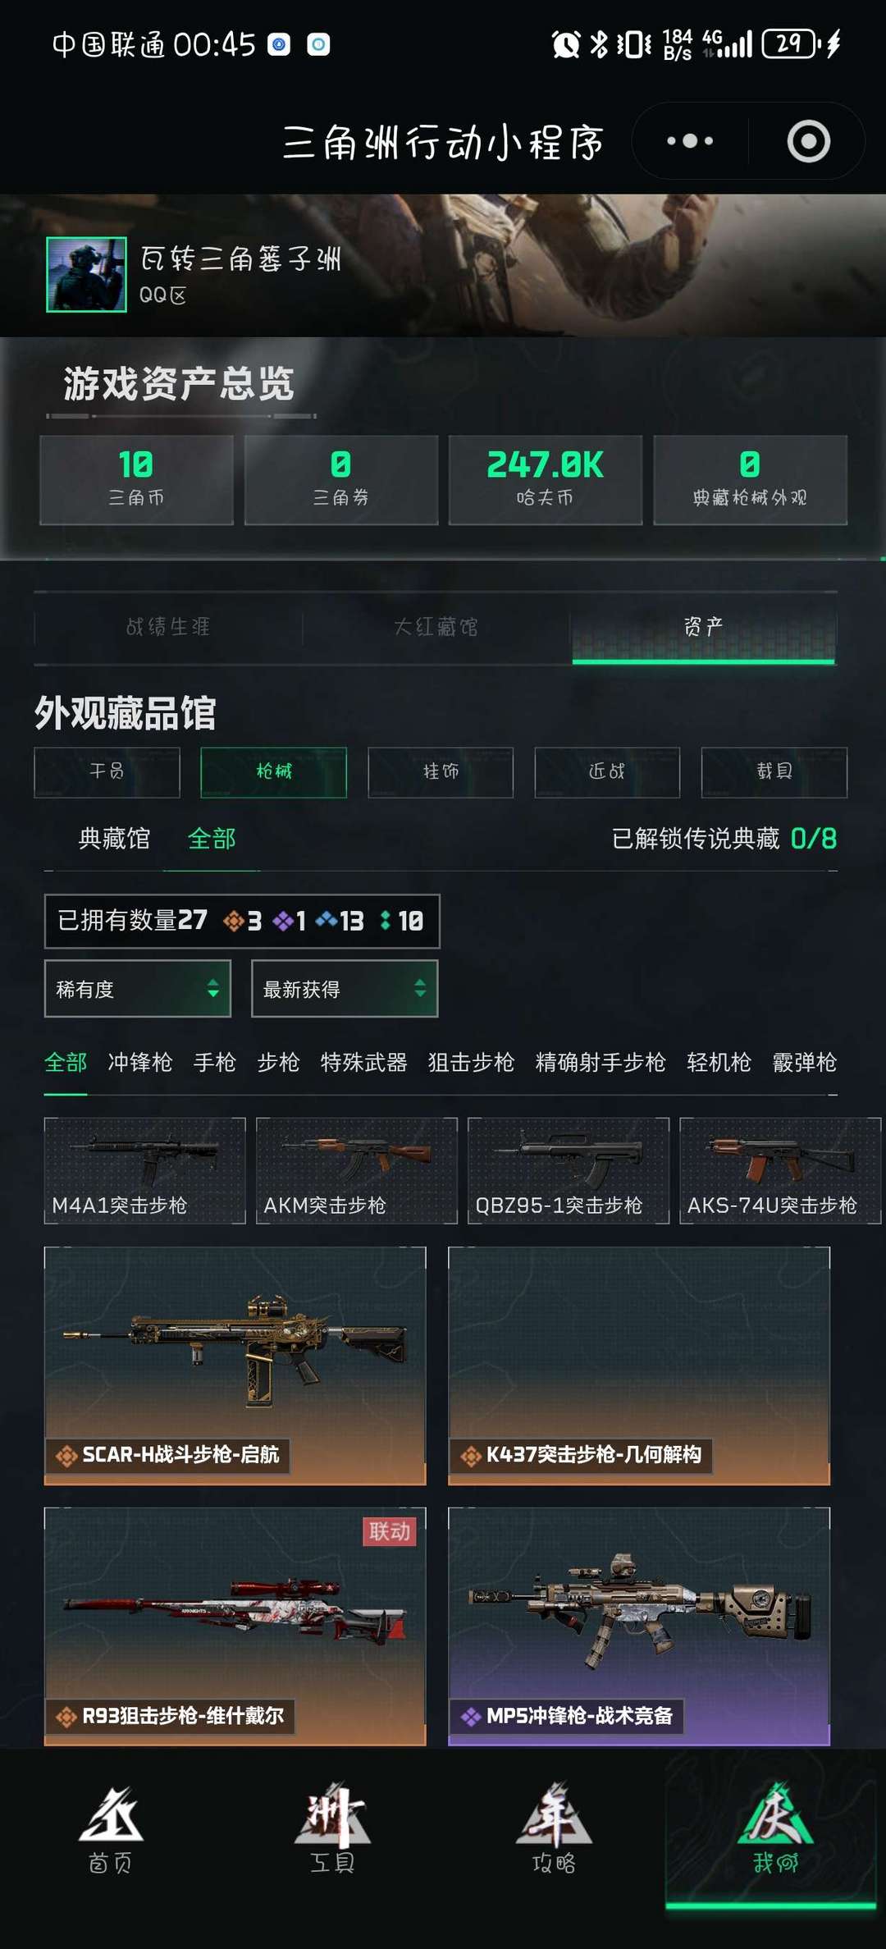Toggle the 近战 category filter
Viewport: 886px width, 1949px height.
coord(607,772)
